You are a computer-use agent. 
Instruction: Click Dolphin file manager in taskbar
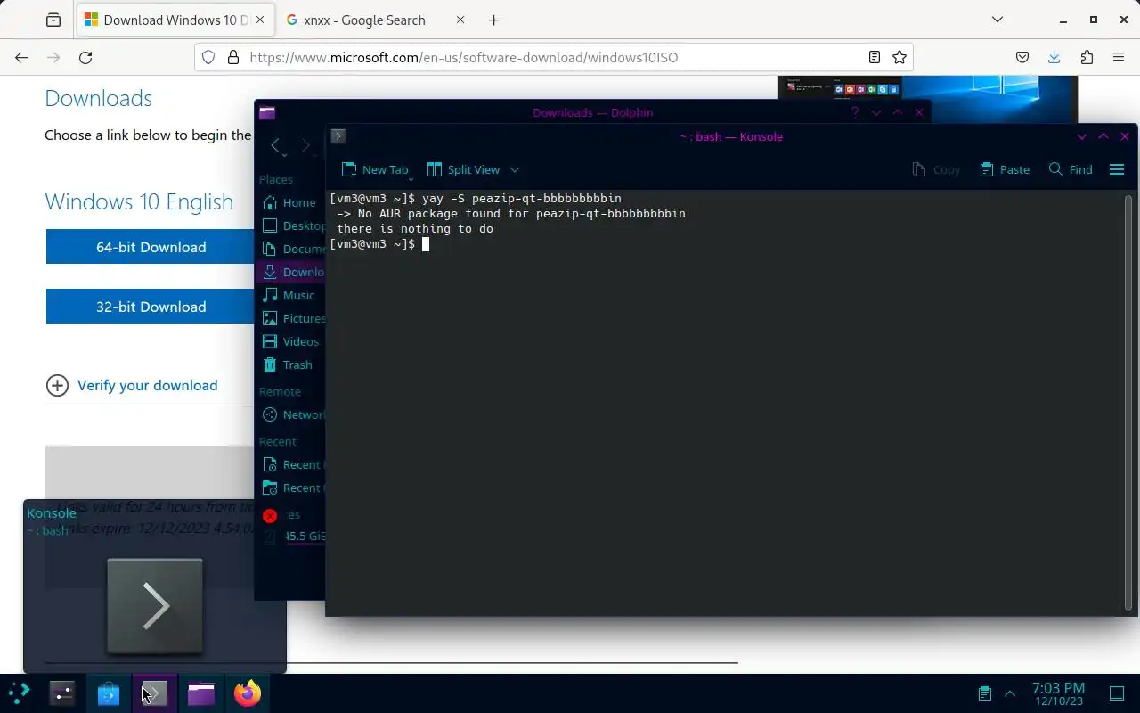pos(201,693)
